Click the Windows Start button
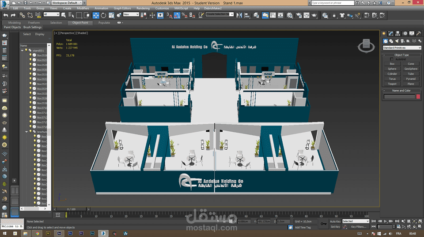 click(x=4, y=233)
